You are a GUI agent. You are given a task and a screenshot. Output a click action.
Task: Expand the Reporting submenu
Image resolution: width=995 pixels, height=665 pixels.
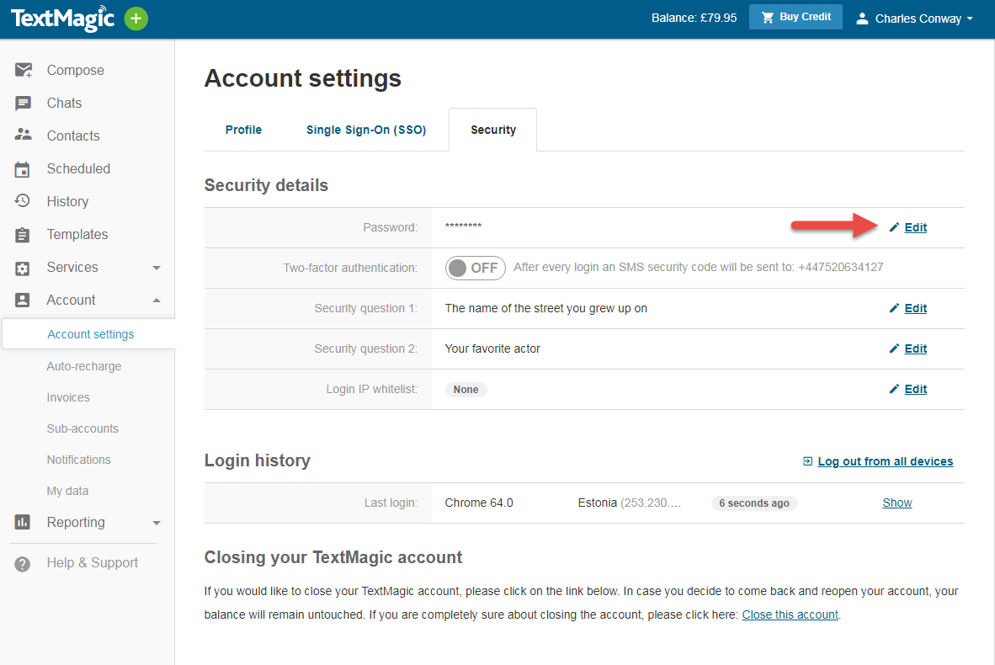click(x=156, y=523)
